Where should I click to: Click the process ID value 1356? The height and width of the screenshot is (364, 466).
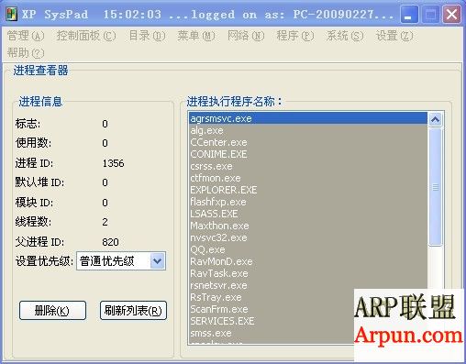pos(113,163)
